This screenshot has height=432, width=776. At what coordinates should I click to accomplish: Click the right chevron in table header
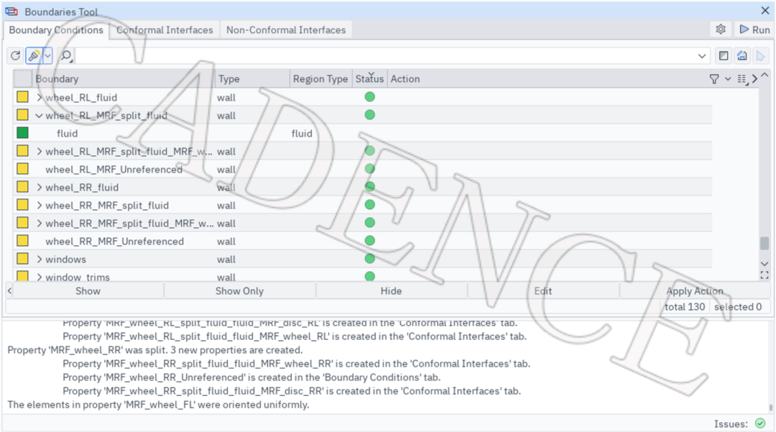tap(754, 78)
